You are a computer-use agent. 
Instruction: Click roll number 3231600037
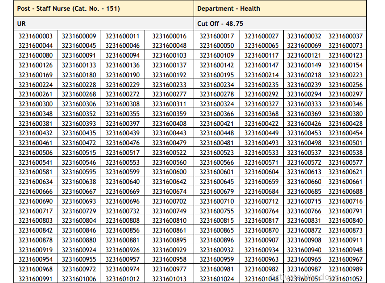coord(346,36)
